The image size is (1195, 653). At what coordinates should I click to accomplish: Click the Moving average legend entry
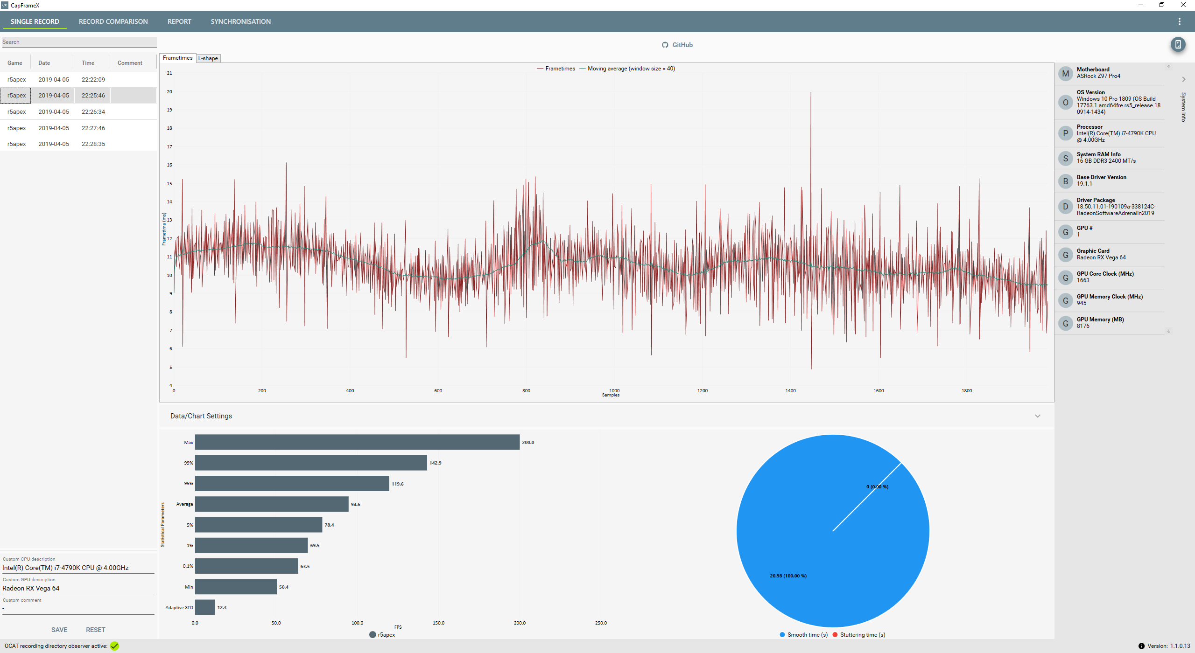click(627, 69)
